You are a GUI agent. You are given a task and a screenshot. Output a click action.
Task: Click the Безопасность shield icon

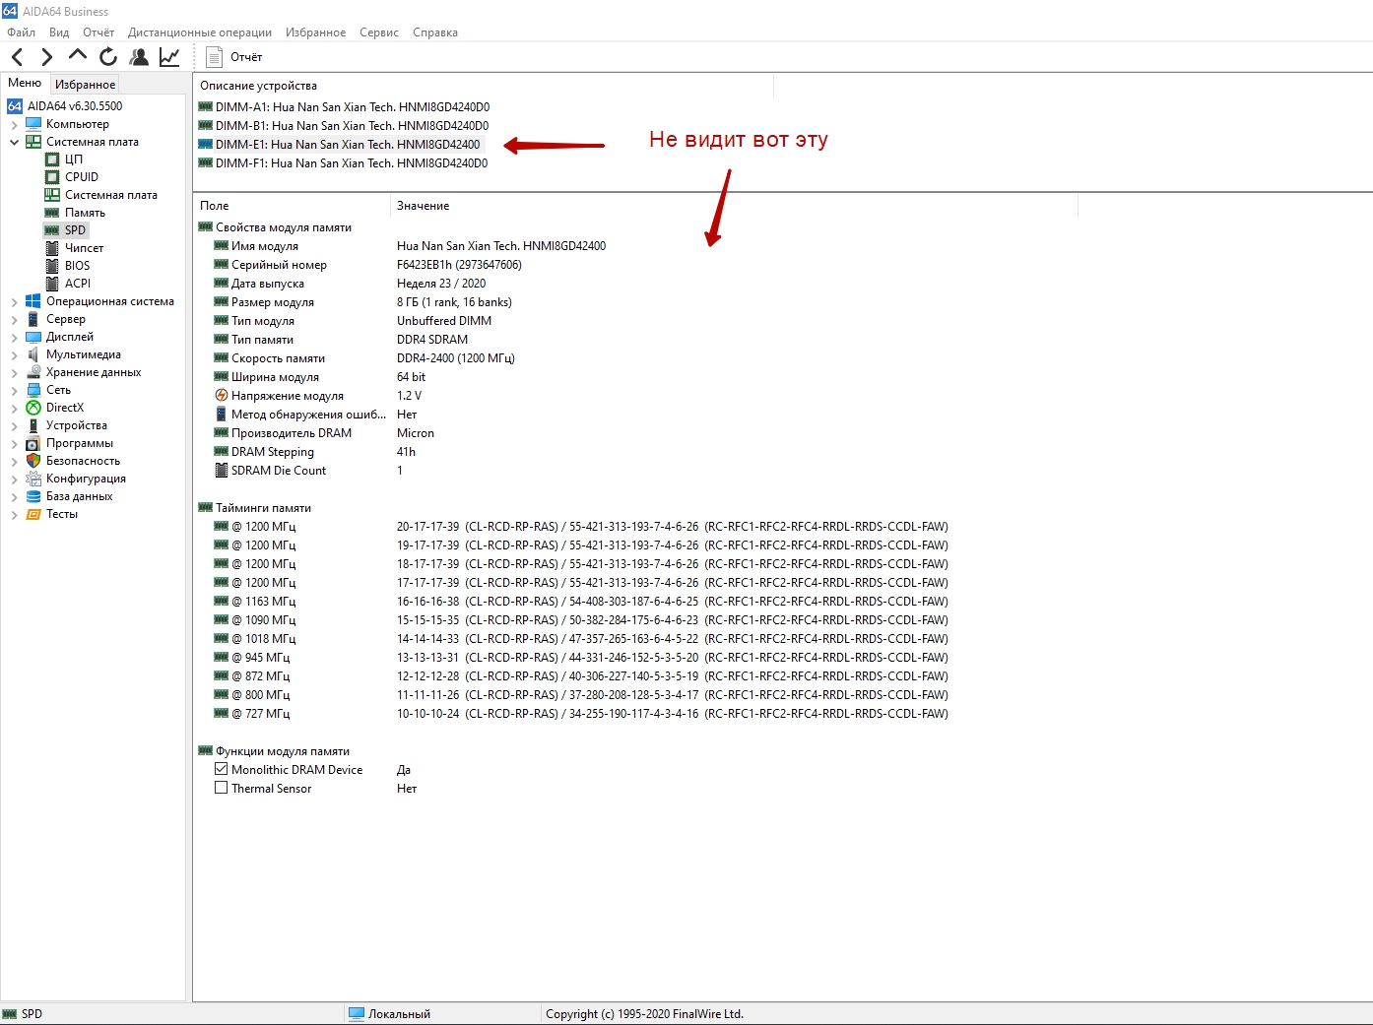pyautogui.click(x=33, y=461)
